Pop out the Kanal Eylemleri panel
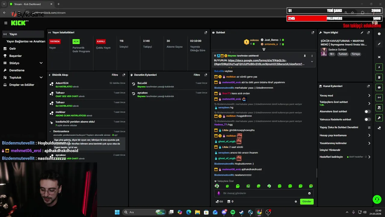 click(368, 86)
